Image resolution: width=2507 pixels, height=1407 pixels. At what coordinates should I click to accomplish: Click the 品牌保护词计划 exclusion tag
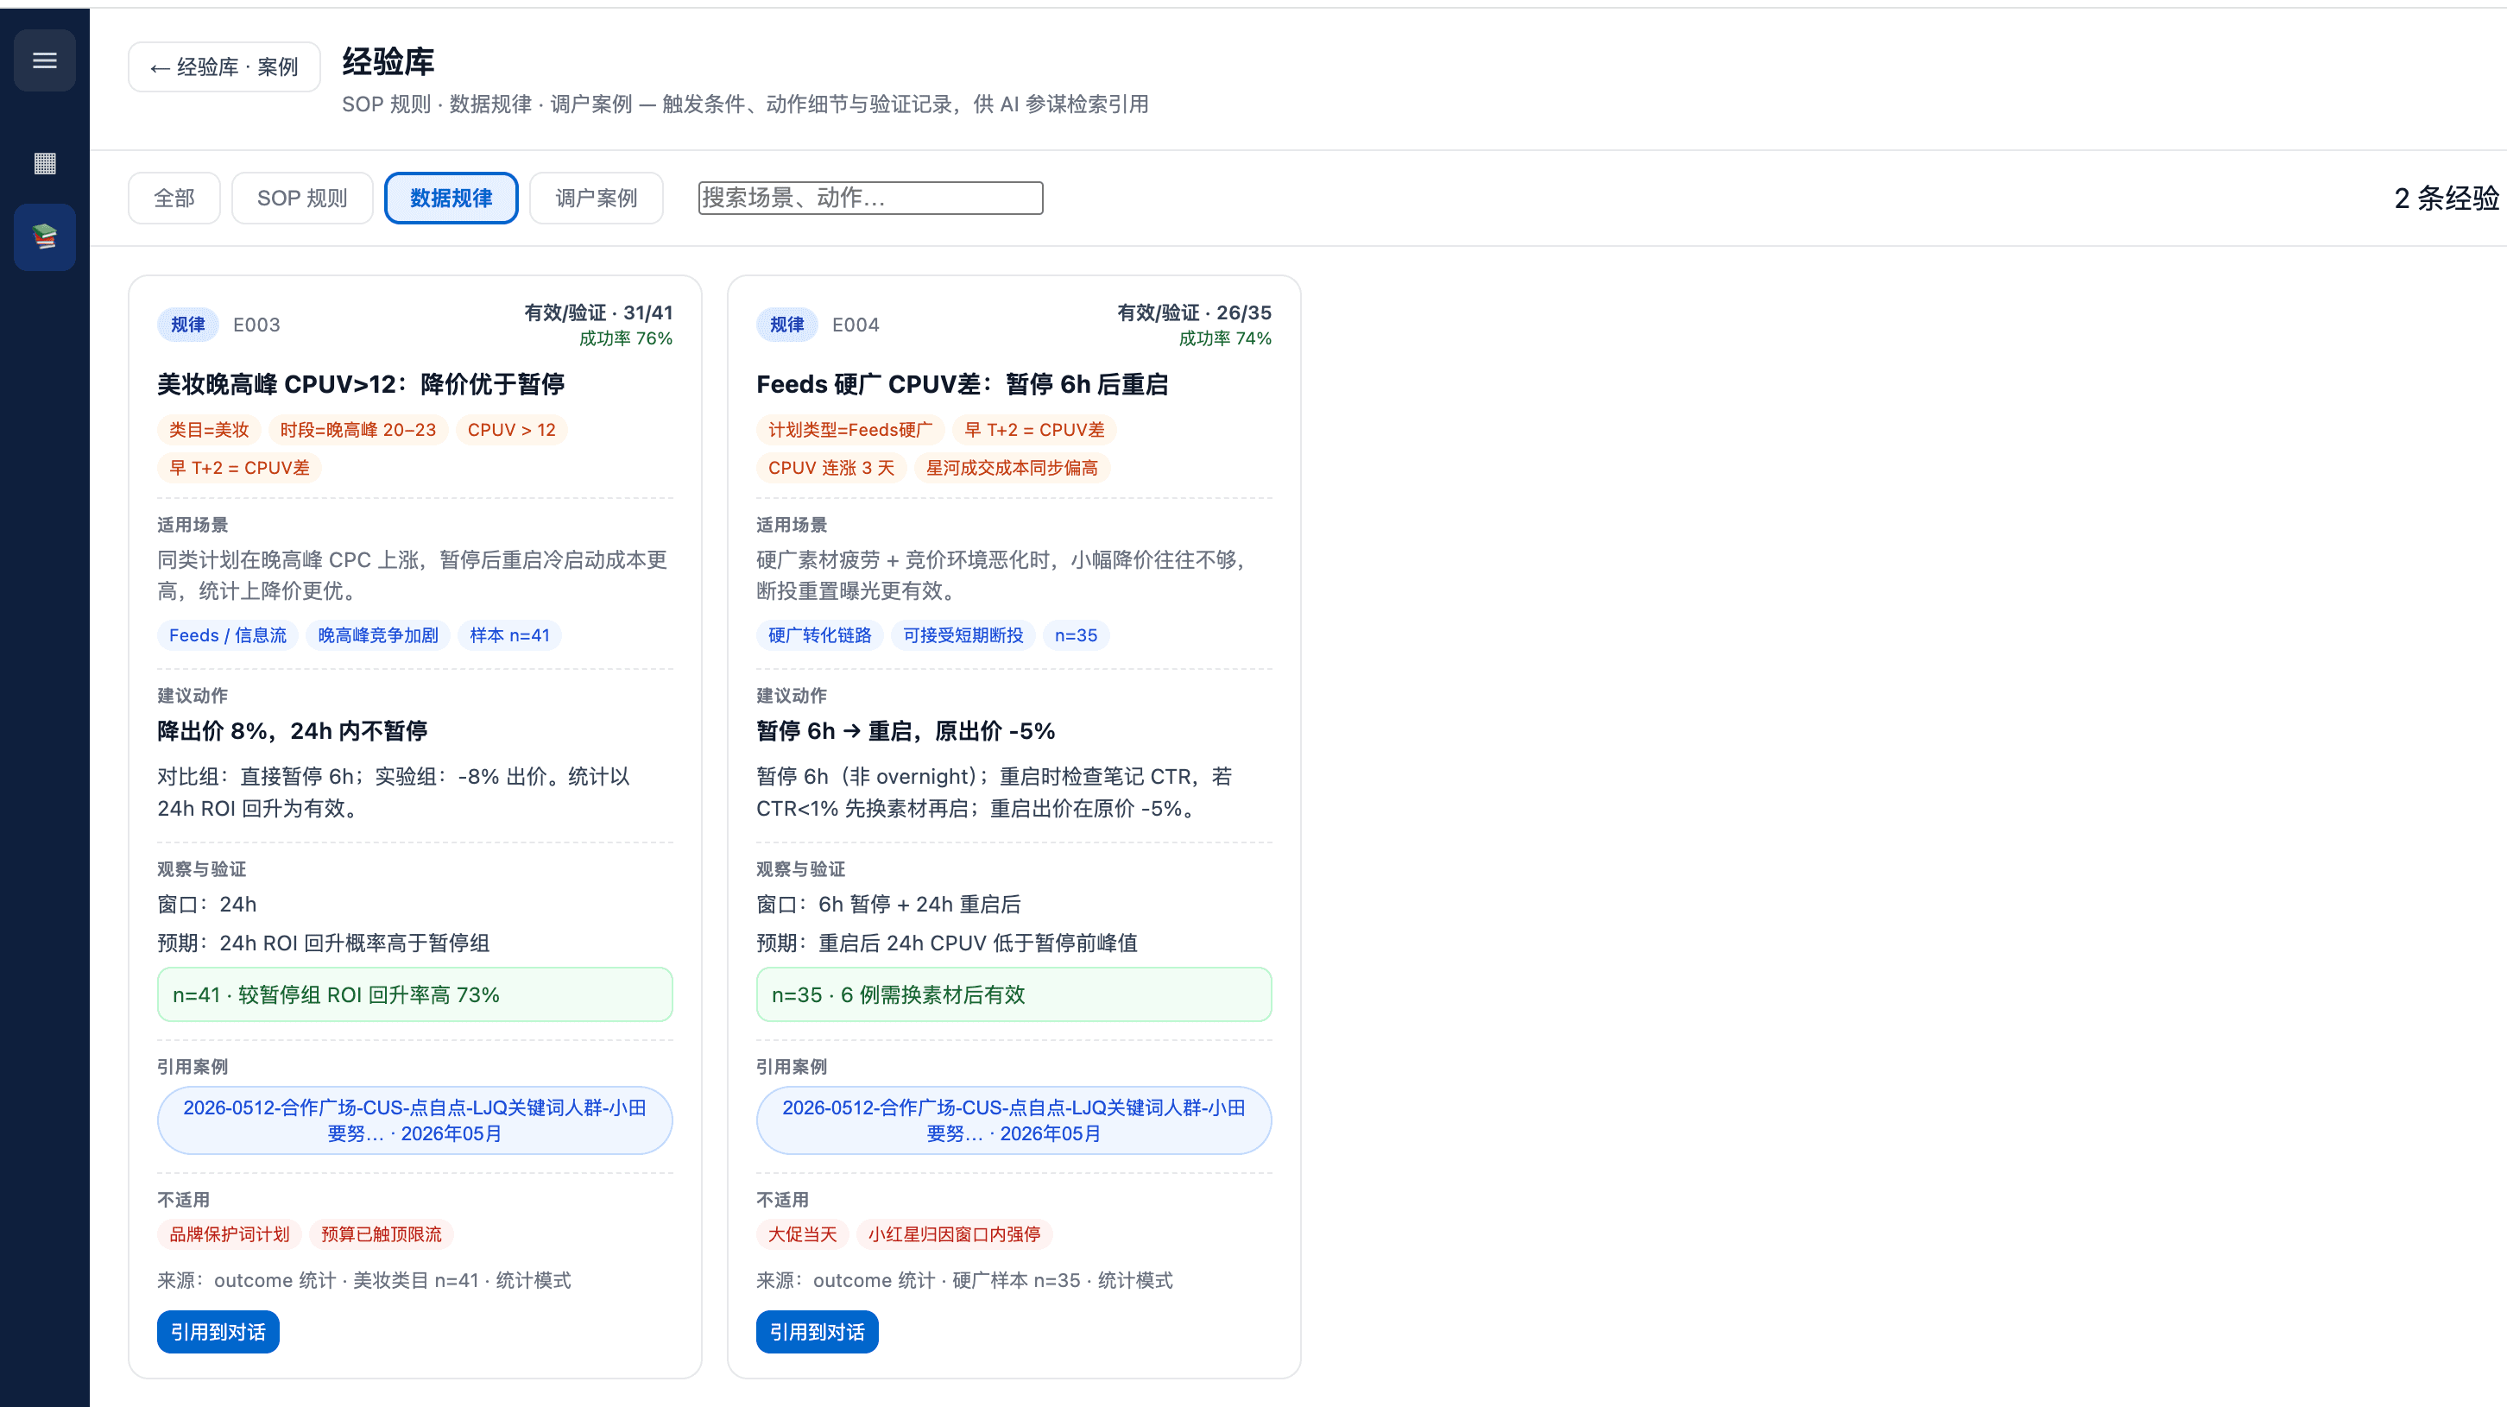[x=230, y=1234]
